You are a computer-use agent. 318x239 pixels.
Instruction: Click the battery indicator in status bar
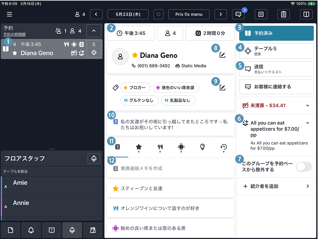[x=311, y=4]
